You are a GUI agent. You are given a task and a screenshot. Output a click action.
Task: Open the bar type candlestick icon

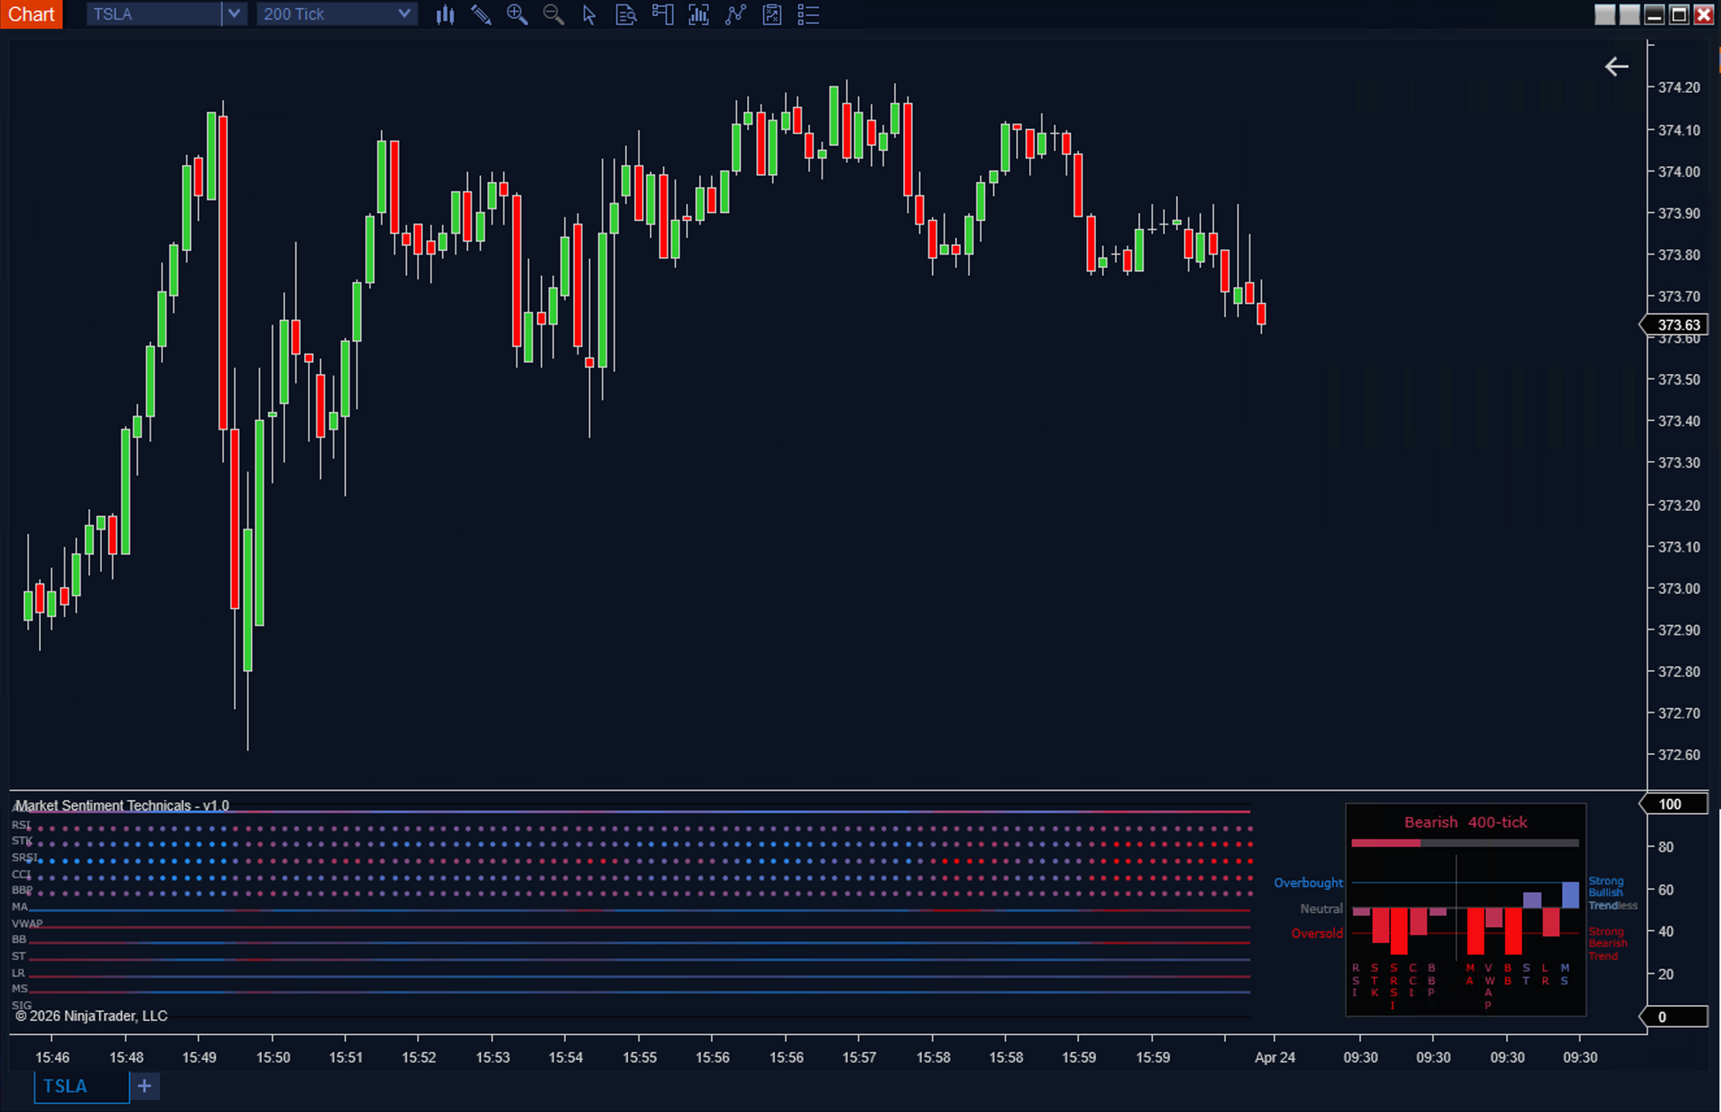(445, 14)
